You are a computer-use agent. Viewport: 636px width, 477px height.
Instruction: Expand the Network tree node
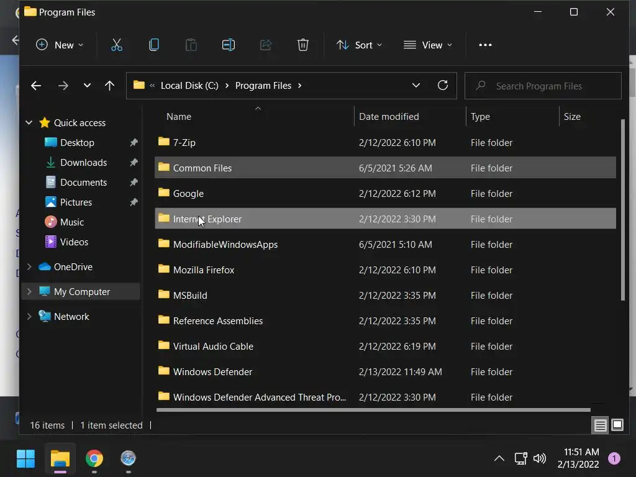(29, 316)
